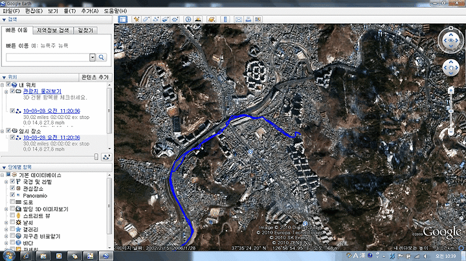Click the zoom in plus button
466x261 pixels.
tap(451, 90)
